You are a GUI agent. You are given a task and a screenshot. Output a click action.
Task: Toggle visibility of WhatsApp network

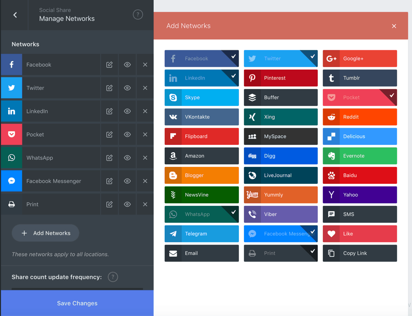pos(127,158)
